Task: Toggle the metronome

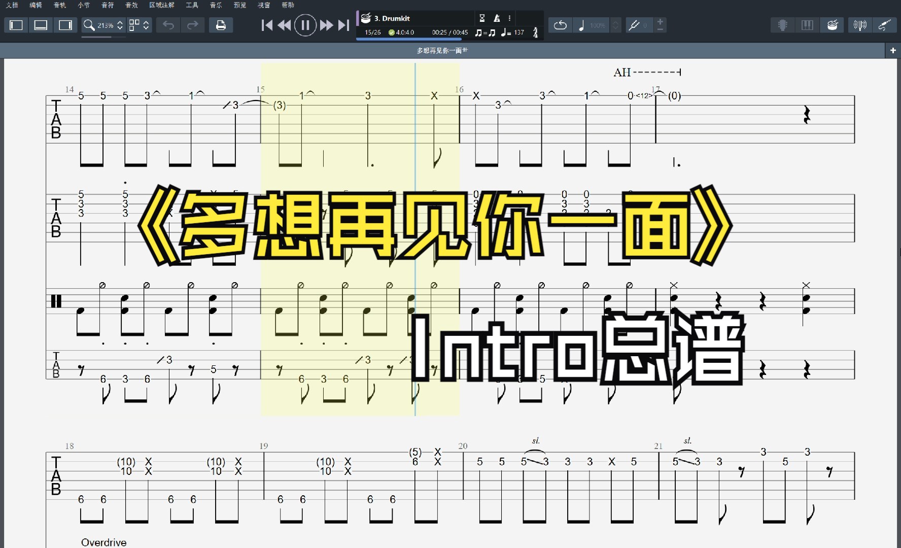Action: tap(497, 18)
